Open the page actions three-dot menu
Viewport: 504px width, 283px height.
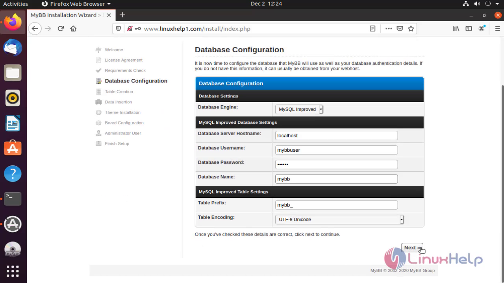[x=389, y=29]
